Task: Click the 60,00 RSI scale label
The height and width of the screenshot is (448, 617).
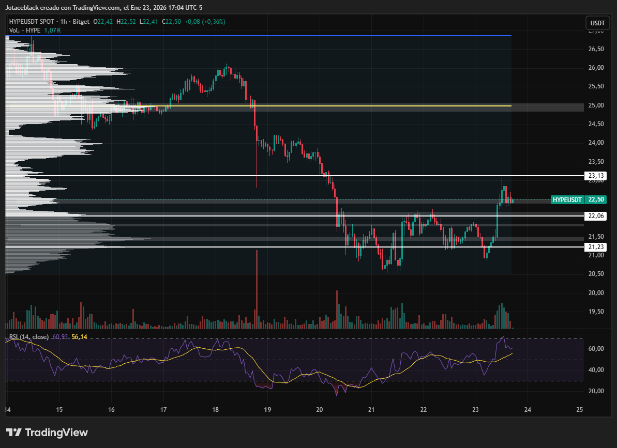Action: click(x=596, y=349)
